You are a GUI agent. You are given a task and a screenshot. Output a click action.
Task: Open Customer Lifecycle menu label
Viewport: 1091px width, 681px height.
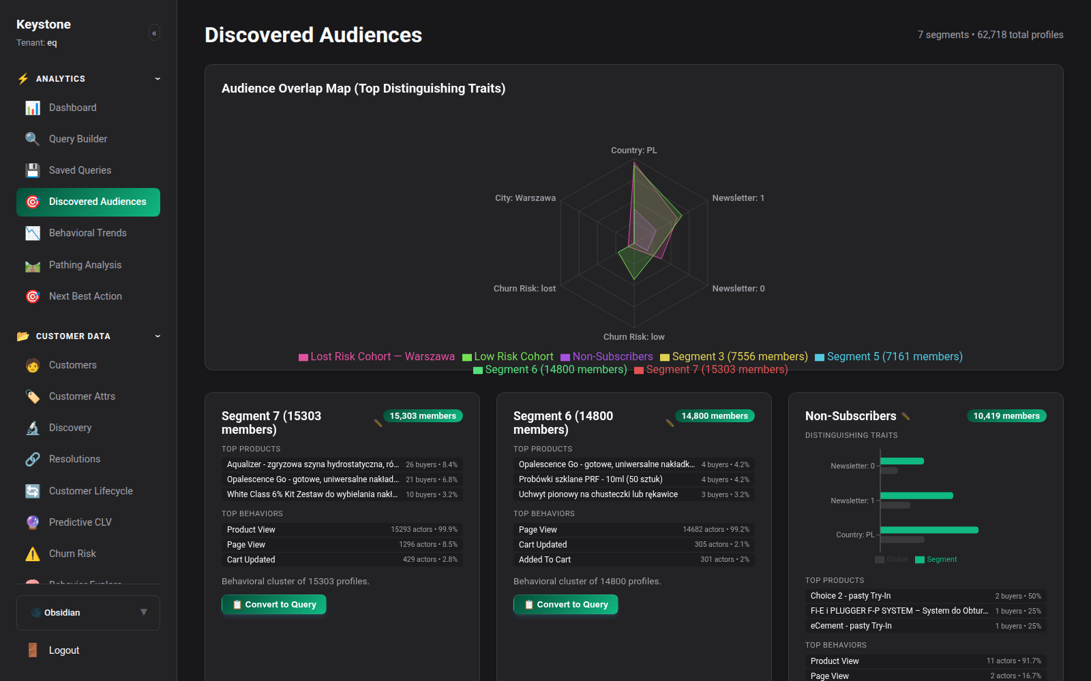tap(91, 491)
